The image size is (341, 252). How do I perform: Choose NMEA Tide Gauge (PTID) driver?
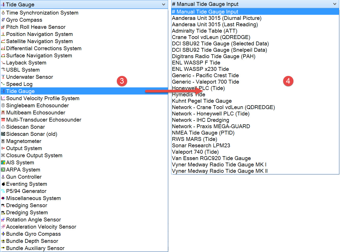(x=255, y=133)
